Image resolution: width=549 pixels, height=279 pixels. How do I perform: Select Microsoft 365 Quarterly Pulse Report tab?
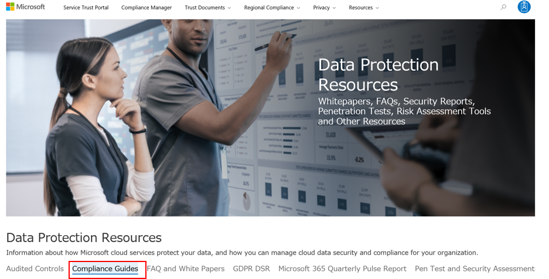(x=342, y=268)
